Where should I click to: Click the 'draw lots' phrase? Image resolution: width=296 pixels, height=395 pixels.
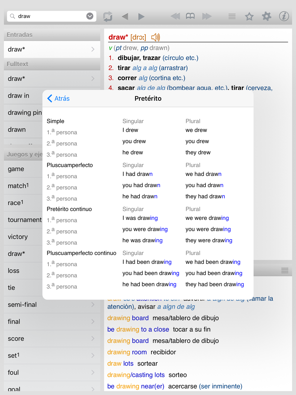(x=120, y=363)
